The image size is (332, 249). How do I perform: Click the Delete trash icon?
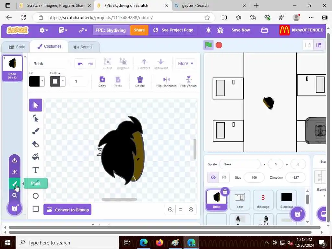click(x=140, y=79)
